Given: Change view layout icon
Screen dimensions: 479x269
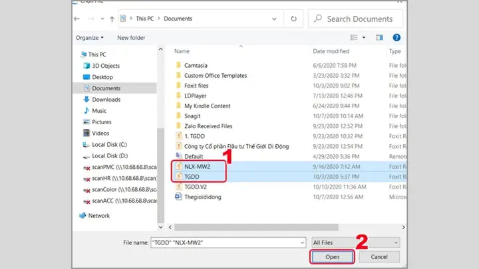Looking at the screenshot, I should click(x=354, y=37).
